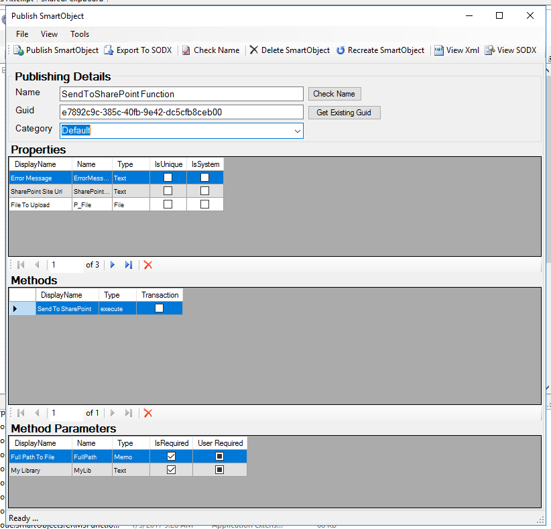Click the red X delete icon under Properties
Viewport: 551px width, 529px height.
pos(147,265)
